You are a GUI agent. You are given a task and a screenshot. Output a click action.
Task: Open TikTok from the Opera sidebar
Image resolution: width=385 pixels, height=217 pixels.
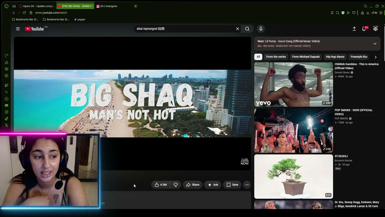(x=7, y=119)
